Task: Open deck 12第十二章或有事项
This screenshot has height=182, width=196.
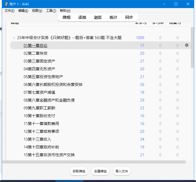Action: pos(41,131)
